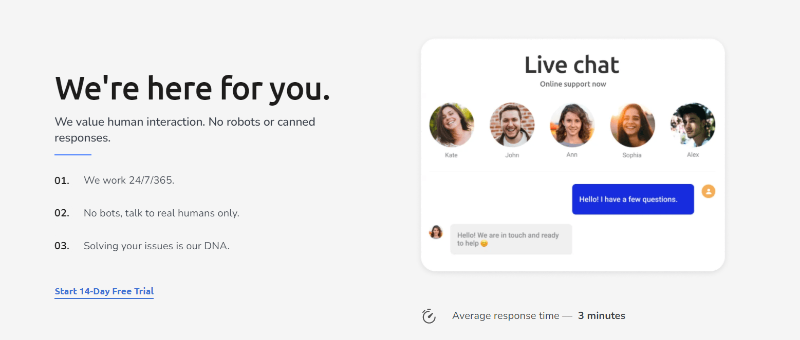
Task: Click the stopwatch icon for response time
Action: pyautogui.click(x=429, y=316)
